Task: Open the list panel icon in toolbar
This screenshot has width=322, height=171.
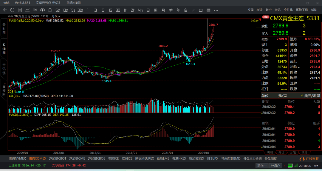Action: point(208,10)
